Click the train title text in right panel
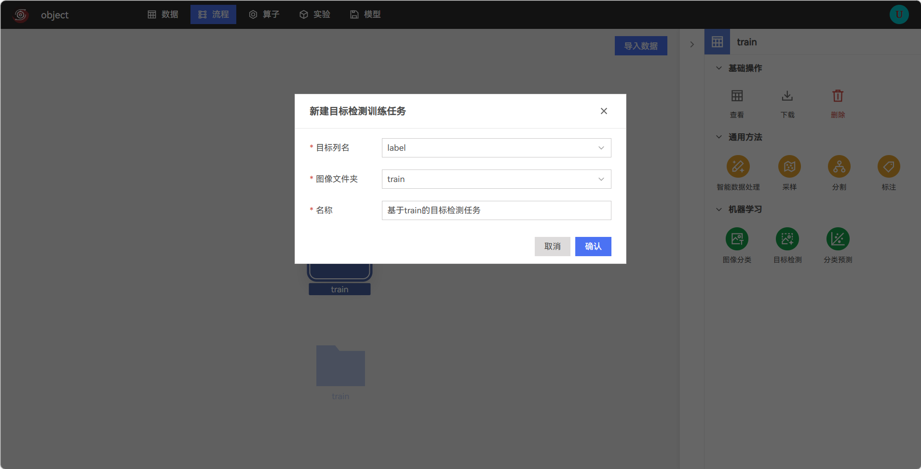The image size is (921, 469). tap(746, 42)
